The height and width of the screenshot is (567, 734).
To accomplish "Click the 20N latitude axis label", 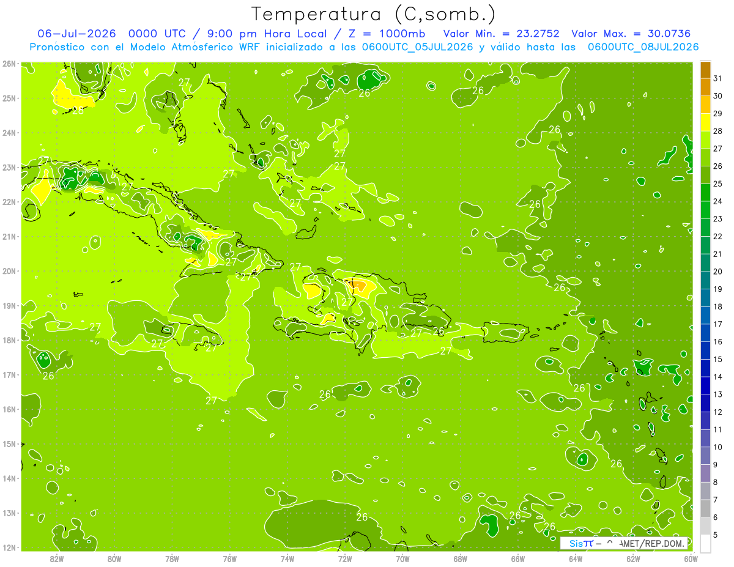I will coord(9,271).
